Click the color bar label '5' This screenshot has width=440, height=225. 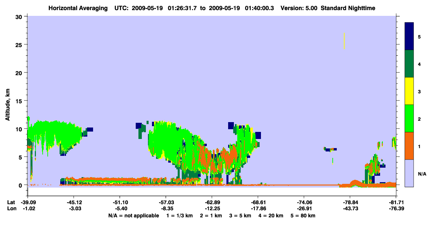(x=419, y=36)
